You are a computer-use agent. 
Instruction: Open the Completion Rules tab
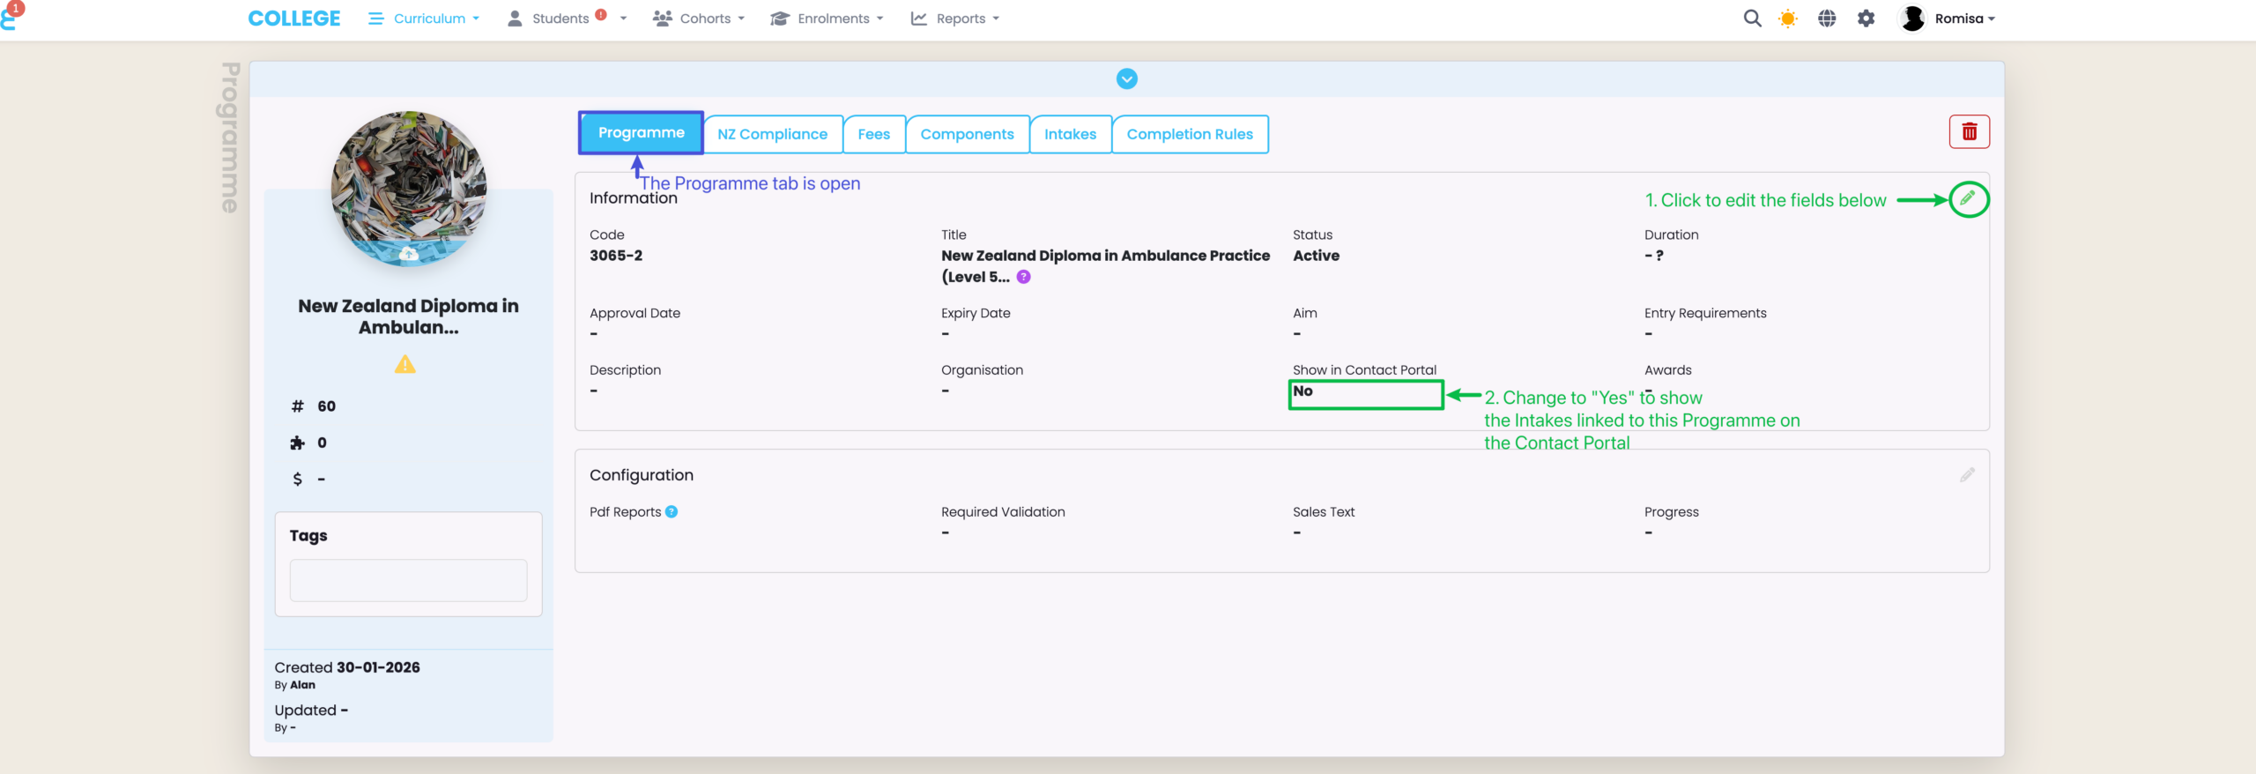1189,134
